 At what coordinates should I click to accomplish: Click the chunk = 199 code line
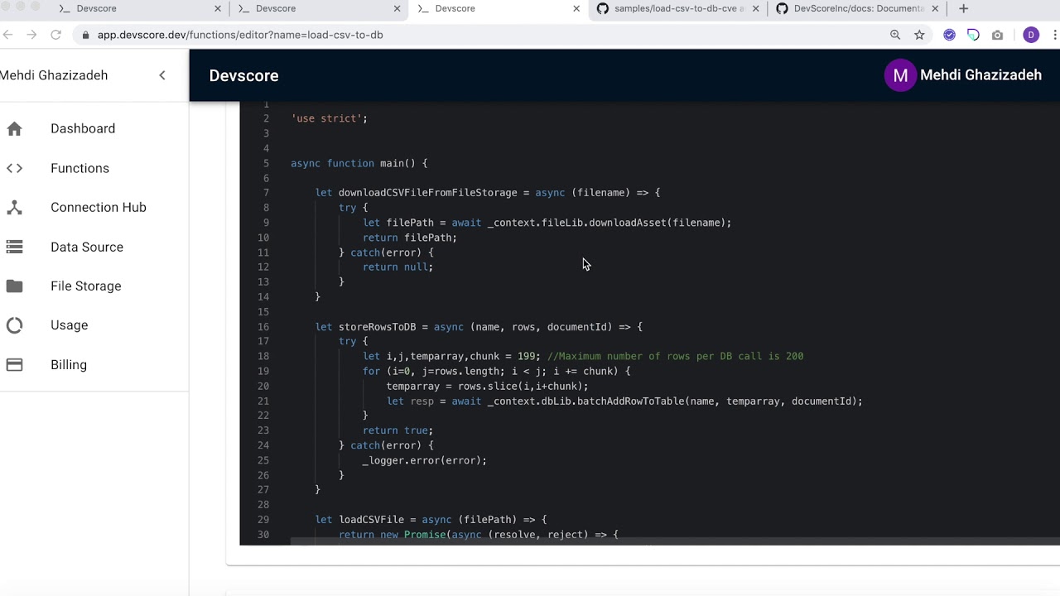pos(583,356)
